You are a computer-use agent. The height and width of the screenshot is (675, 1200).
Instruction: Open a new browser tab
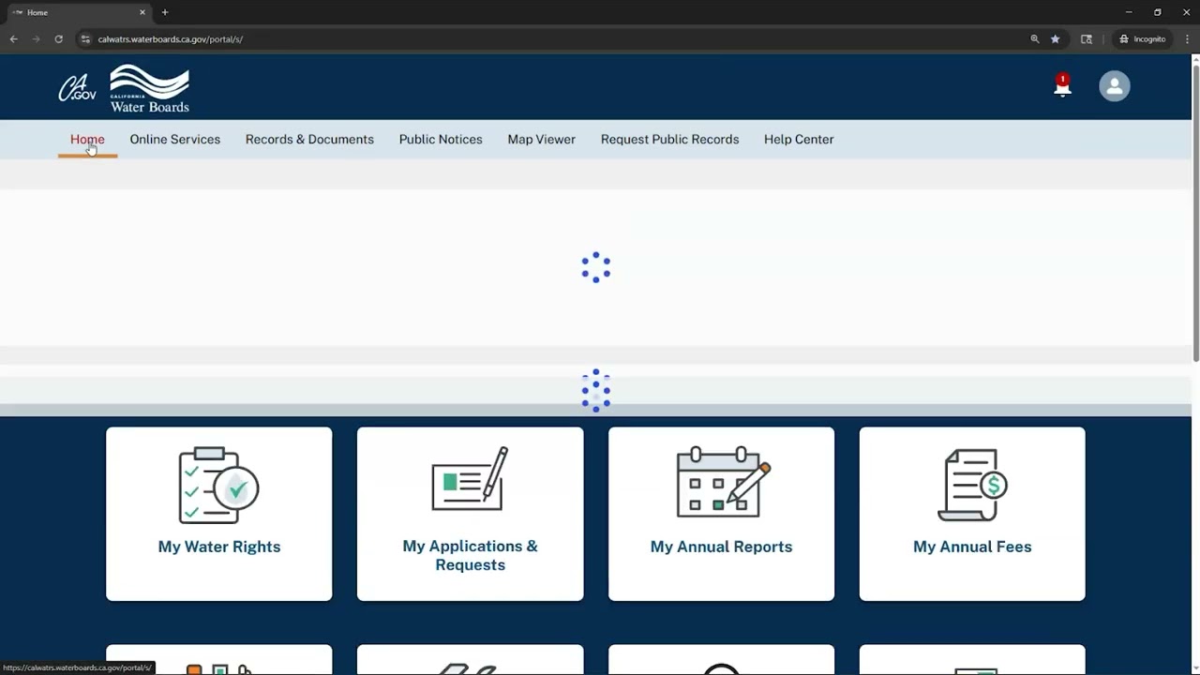pos(165,12)
